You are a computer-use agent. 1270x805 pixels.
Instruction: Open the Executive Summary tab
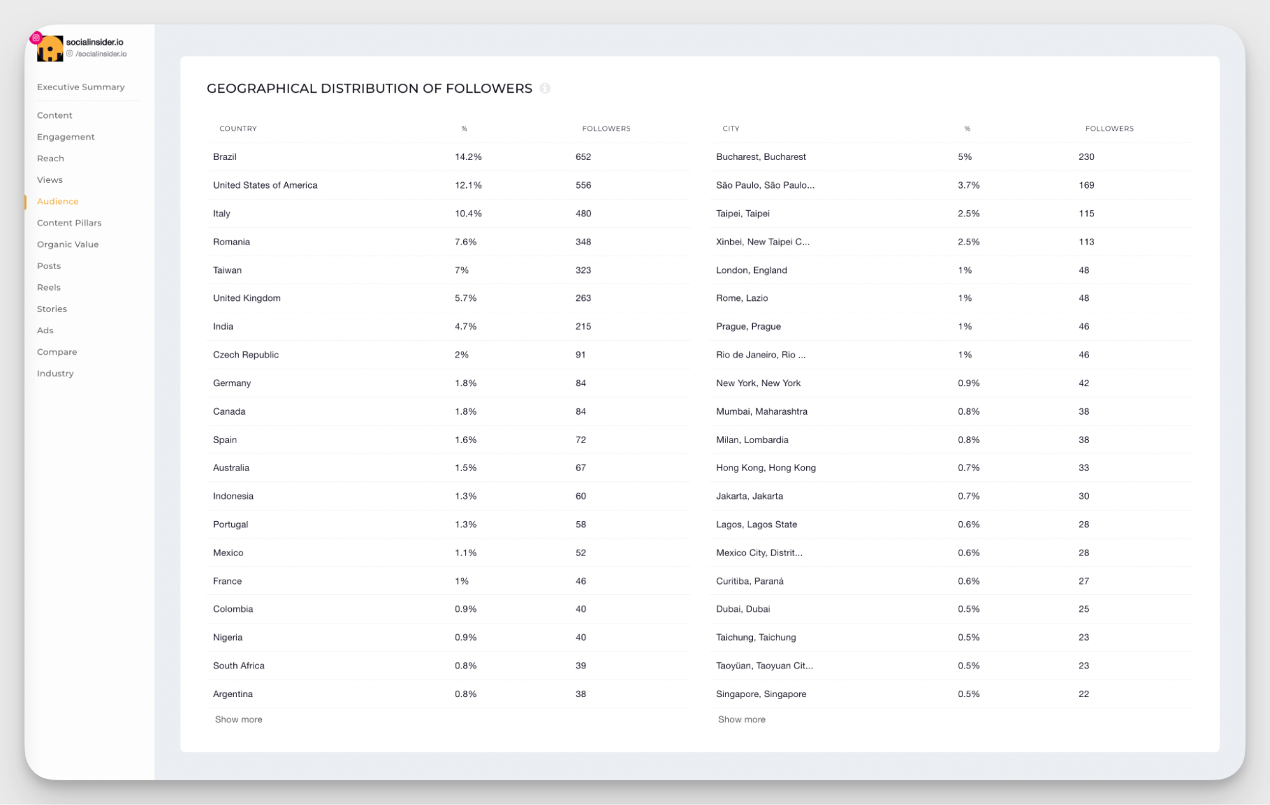click(x=81, y=87)
